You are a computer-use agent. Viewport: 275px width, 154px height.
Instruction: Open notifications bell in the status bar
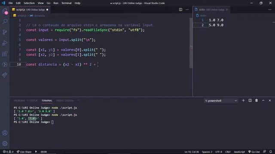coord(271,152)
